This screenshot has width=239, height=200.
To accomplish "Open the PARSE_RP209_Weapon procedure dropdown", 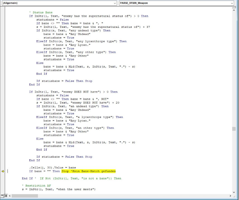I will 177,3.
